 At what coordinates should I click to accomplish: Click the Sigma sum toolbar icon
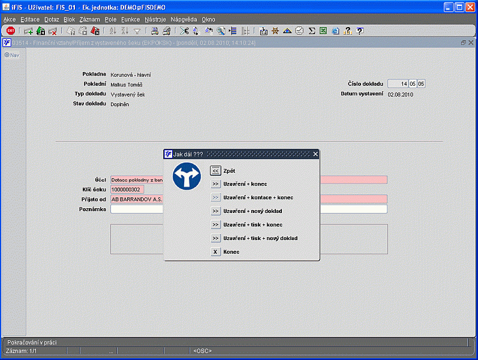tap(312, 31)
